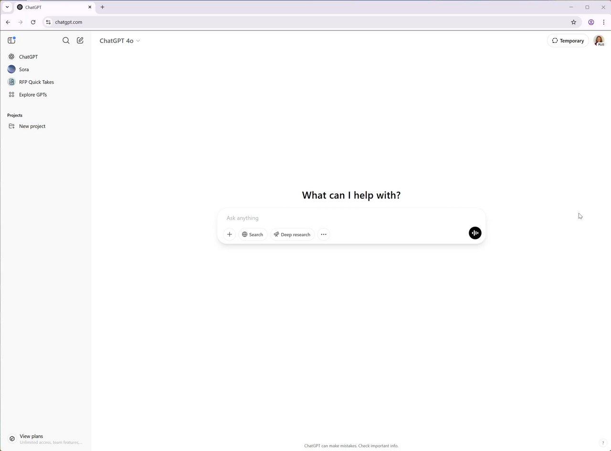
Task: Open View plans at the sidebar bottom
Action: 46,439
